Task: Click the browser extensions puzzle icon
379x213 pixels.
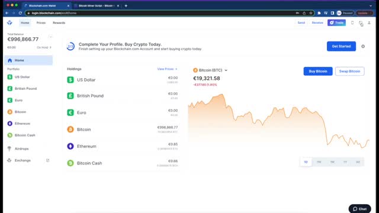Action: pos(319,13)
